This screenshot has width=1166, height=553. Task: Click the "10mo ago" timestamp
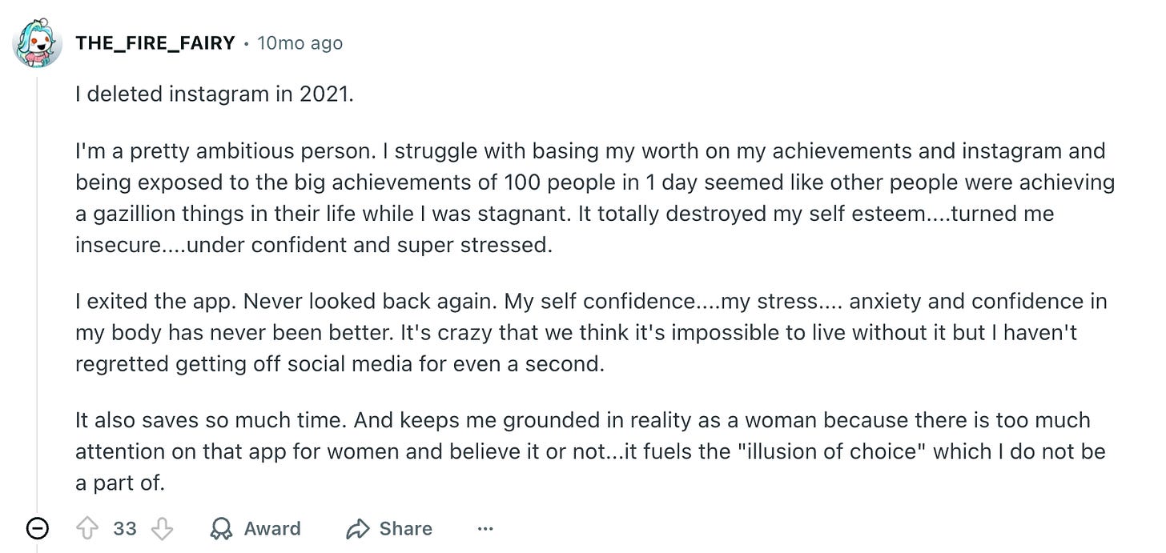coord(300,43)
